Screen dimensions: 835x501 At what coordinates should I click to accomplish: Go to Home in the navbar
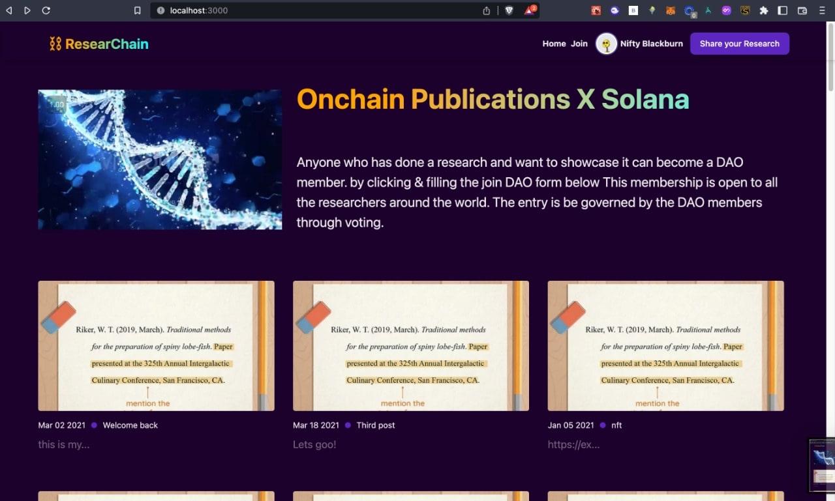pos(554,44)
